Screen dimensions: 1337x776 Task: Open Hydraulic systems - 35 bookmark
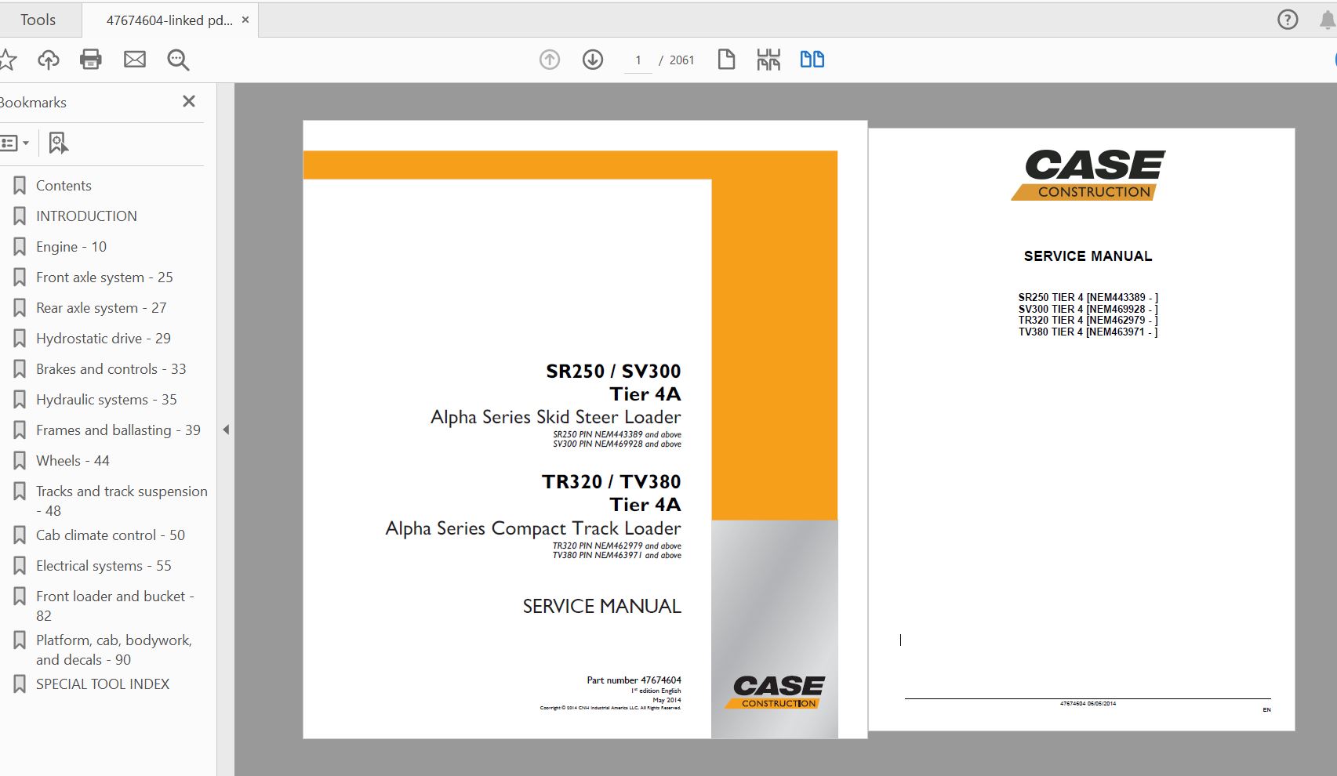[x=107, y=400]
